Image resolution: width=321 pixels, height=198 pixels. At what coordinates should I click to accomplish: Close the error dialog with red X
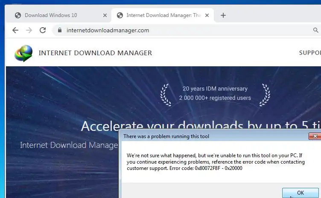(x=315, y=136)
